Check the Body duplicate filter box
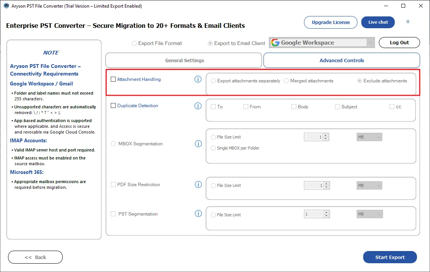 pyautogui.click(x=294, y=106)
